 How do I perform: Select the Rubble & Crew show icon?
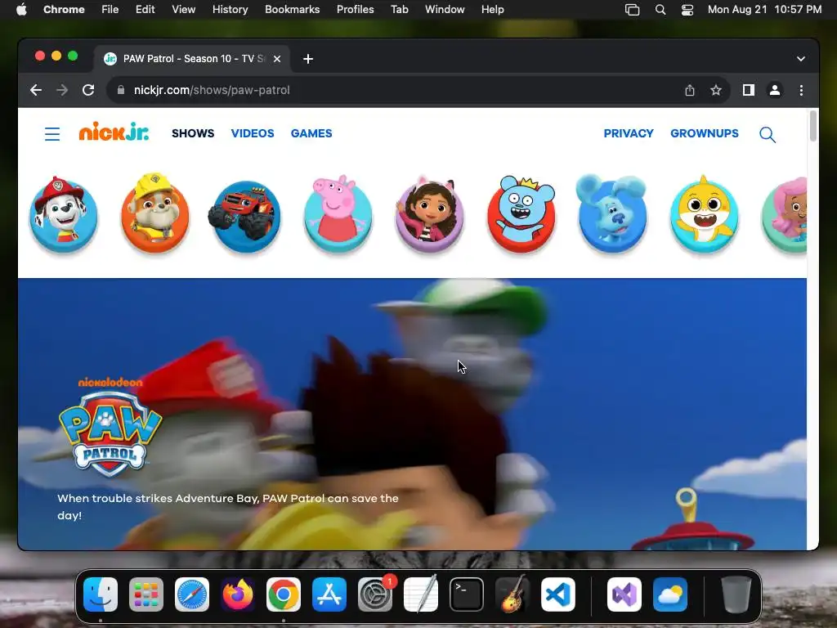coord(154,213)
